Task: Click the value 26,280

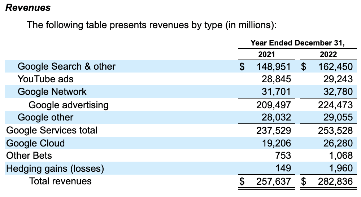Action: click(338, 143)
